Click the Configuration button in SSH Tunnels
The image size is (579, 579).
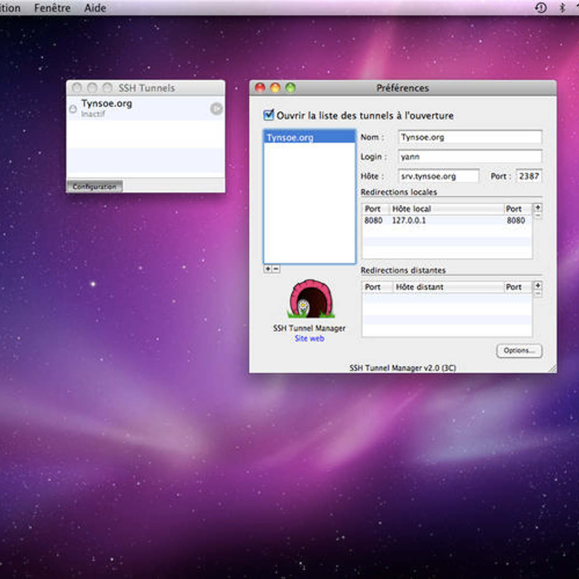click(95, 186)
